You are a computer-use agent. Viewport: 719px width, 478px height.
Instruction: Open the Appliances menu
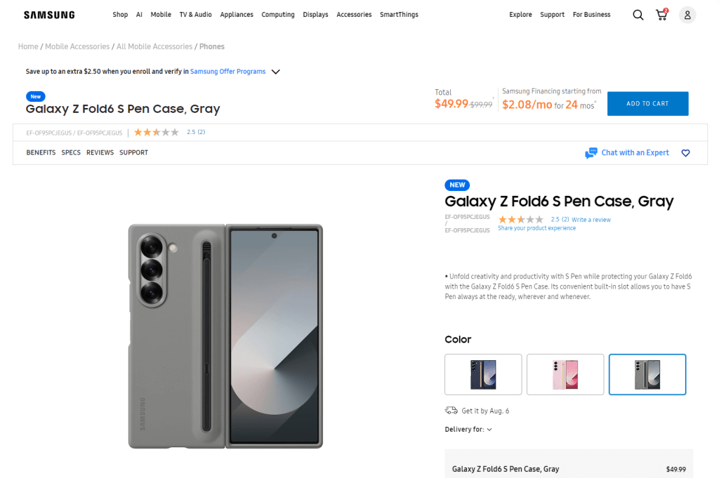[237, 15]
